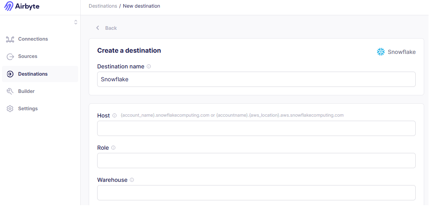Click the Create a destination heading
The image size is (431, 208).
point(129,50)
